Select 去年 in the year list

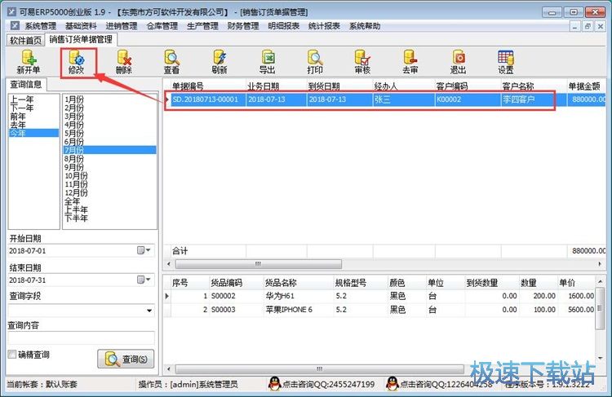18,124
